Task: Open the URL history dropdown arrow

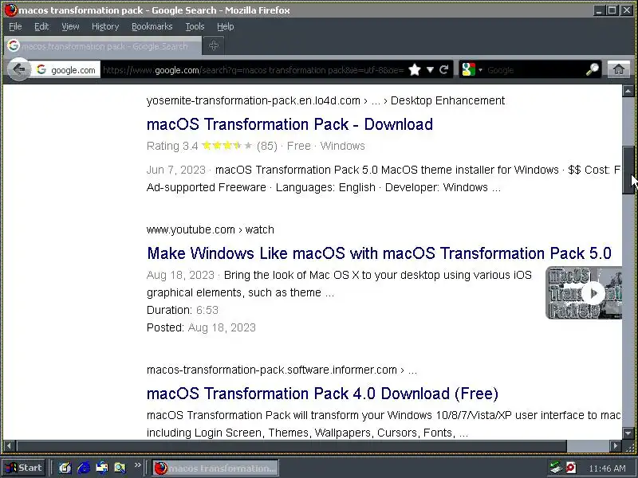Action: click(x=430, y=70)
